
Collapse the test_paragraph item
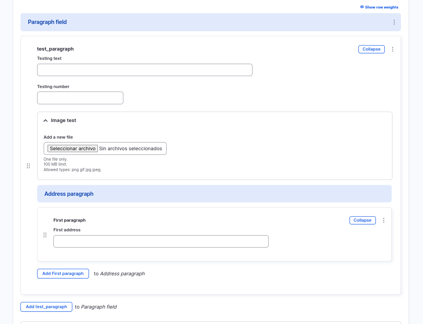[371, 49]
